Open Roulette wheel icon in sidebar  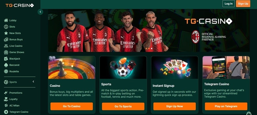tap(6, 71)
